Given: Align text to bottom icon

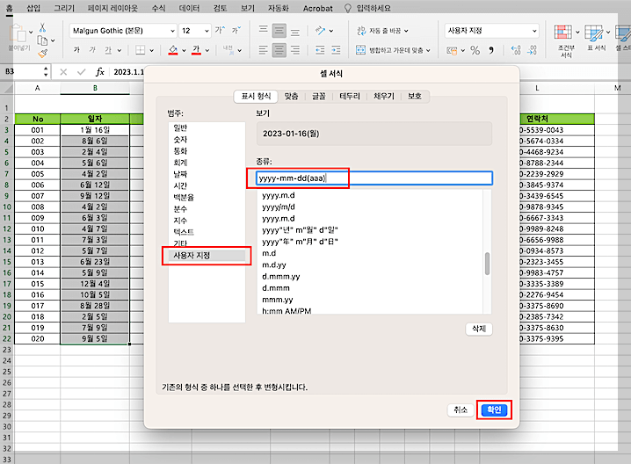Looking at the screenshot, I should [295, 31].
